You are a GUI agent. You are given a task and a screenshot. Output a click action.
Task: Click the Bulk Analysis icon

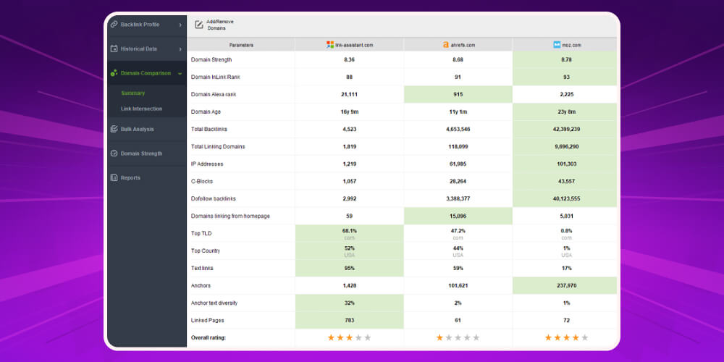pyautogui.click(x=114, y=129)
